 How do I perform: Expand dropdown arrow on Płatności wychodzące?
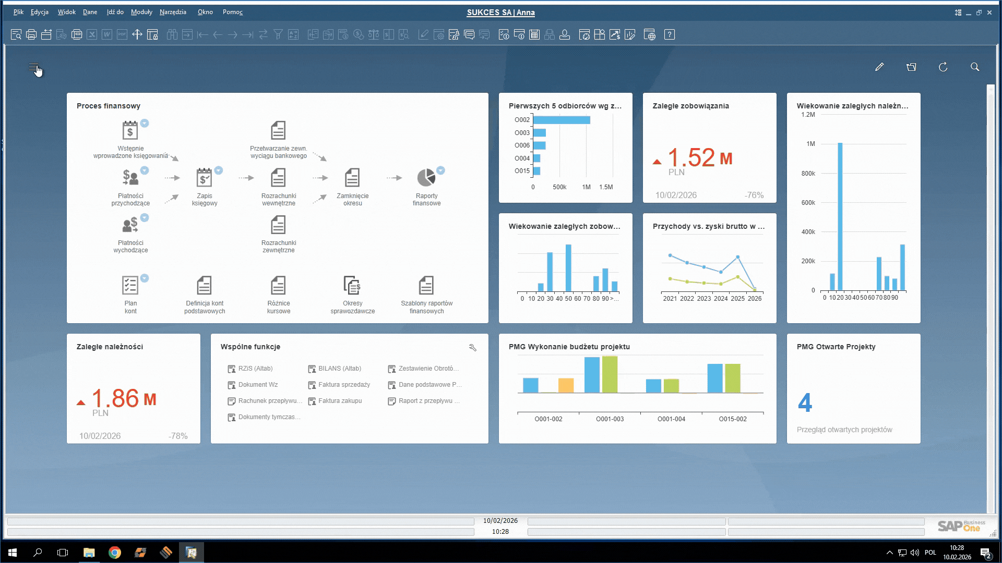[x=145, y=217]
